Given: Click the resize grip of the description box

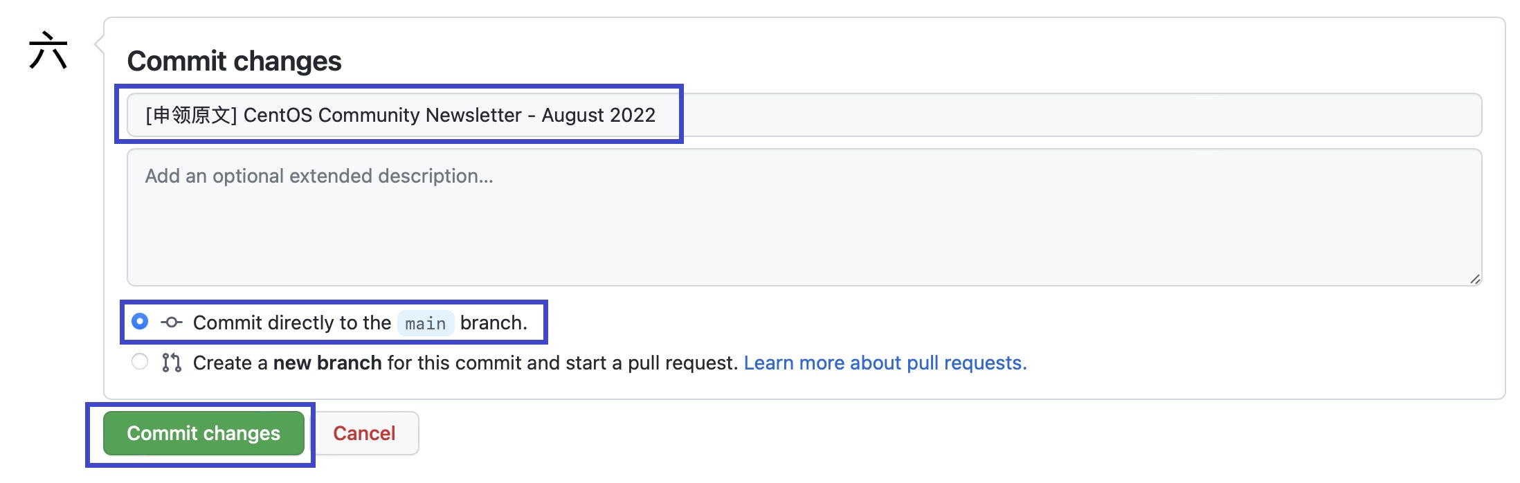Looking at the screenshot, I should point(1475,279).
